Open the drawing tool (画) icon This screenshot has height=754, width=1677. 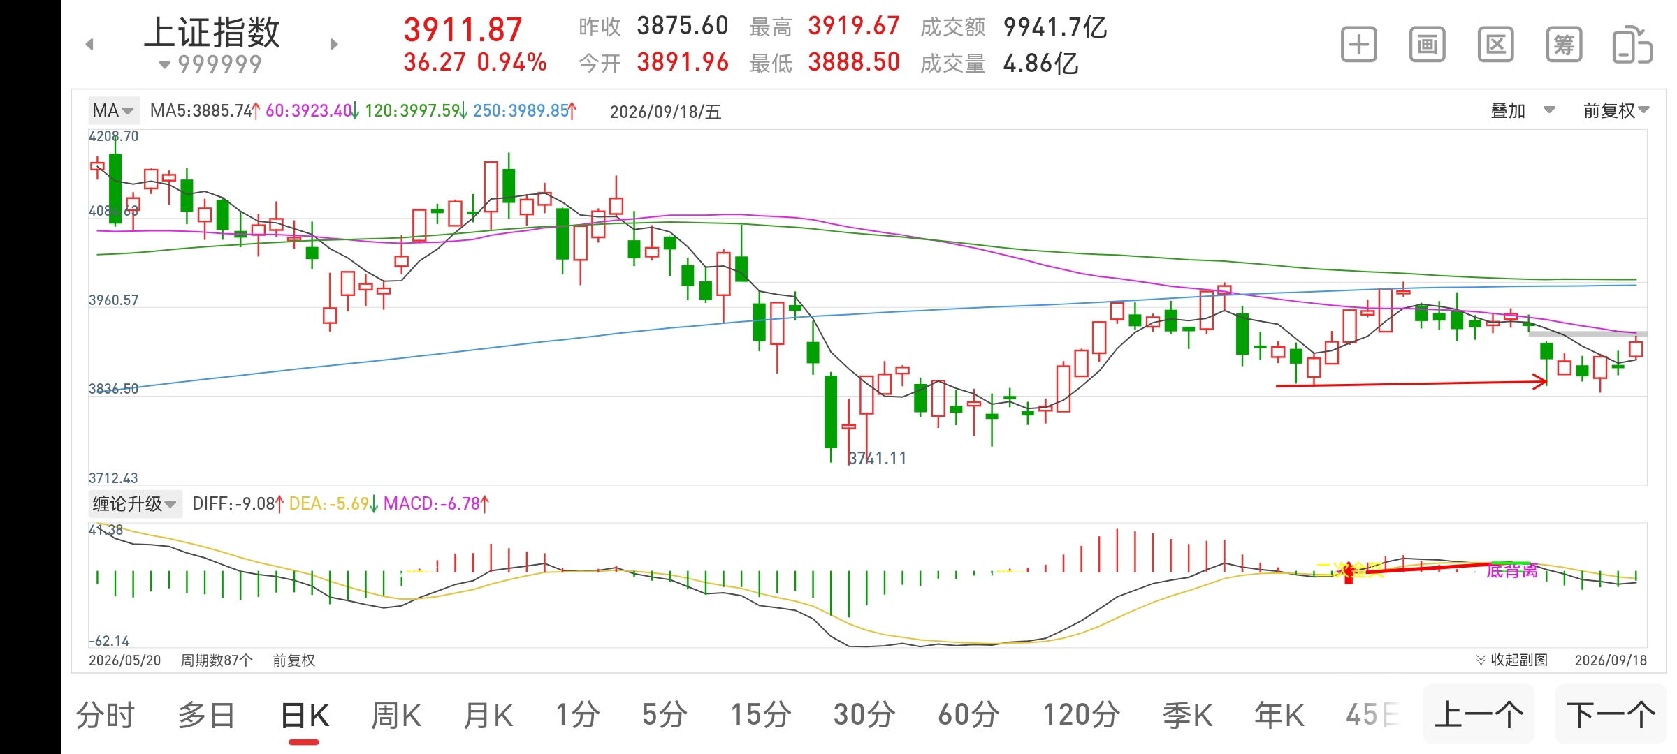coord(1427,45)
